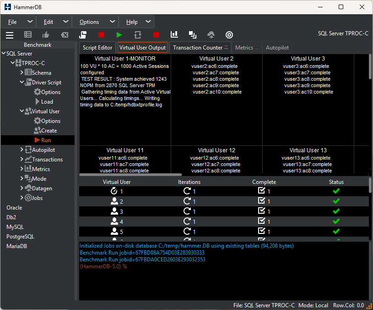373x310 pixels.
Task: Click the monitor timer icon for user 1
Action: 114,191
